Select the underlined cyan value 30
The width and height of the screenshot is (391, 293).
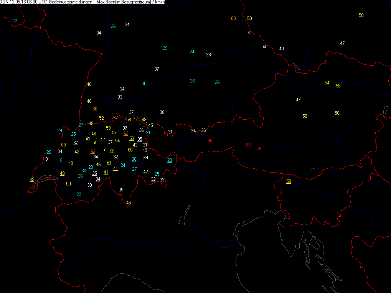tap(134, 159)
